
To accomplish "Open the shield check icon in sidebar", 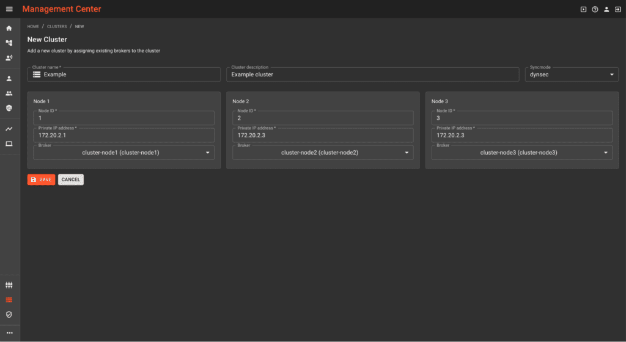I will [9, 315].
